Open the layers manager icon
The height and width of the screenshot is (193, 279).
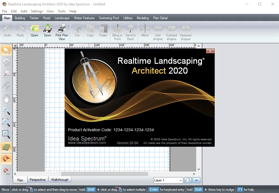tap(188, 180)
